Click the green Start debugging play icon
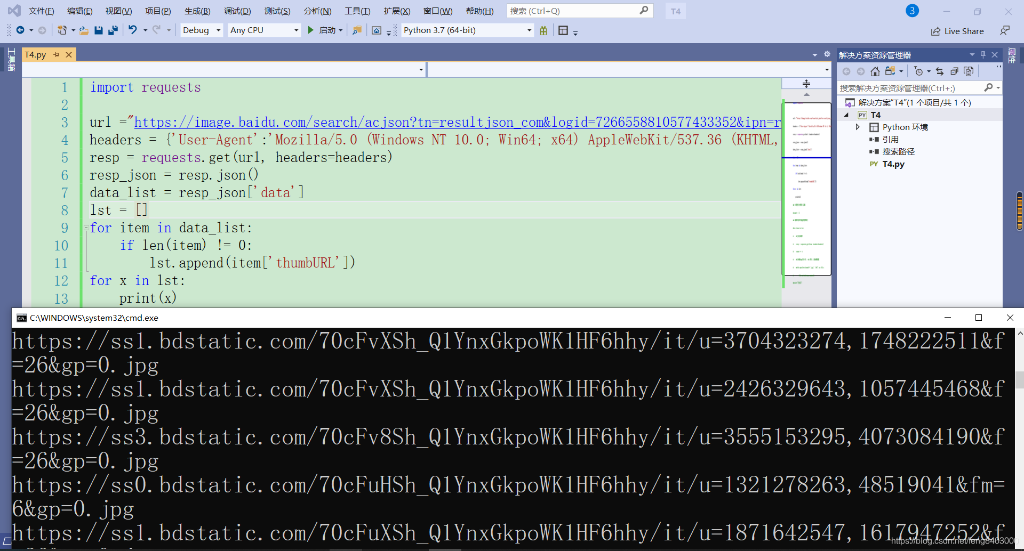Image resolution: width=1024 pixels, height=551 pixels. click(311, 30)
